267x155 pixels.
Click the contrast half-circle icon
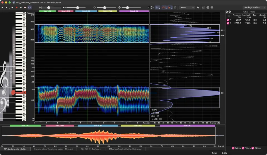coord(119,7)
